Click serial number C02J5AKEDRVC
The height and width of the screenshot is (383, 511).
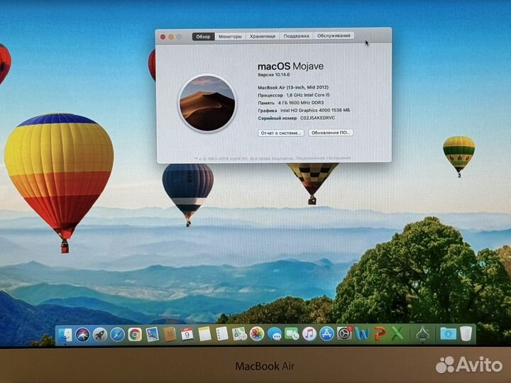pyautogui.click(x=317, y=118)
